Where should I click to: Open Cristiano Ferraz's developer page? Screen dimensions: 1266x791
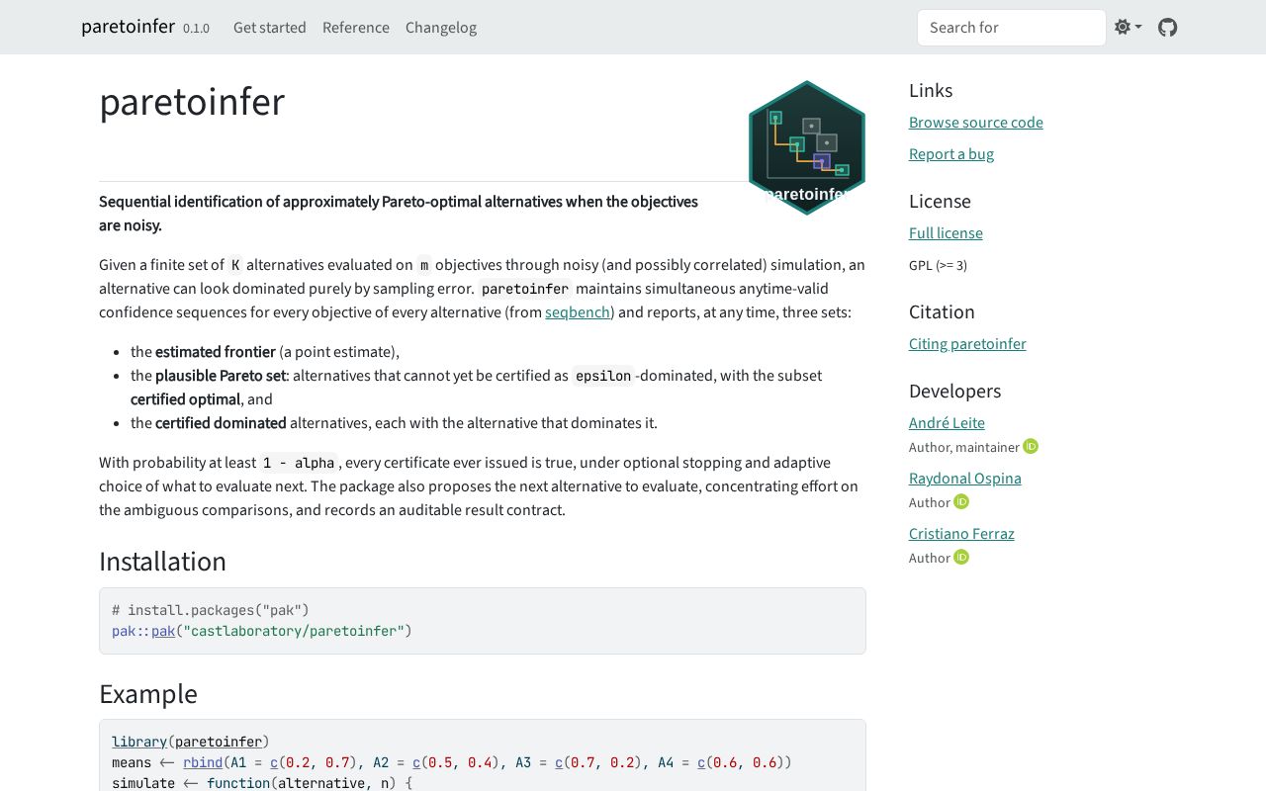pyautogui.click(x=961, y=534)
